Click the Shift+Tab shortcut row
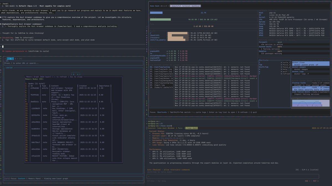Viewport: 332px width, 186px height. pyautogui.click(x=274, y=67)
